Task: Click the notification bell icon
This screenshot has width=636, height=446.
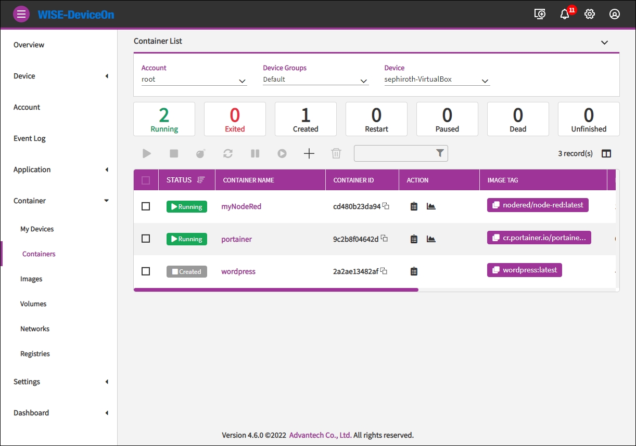Action: (565, 15)
